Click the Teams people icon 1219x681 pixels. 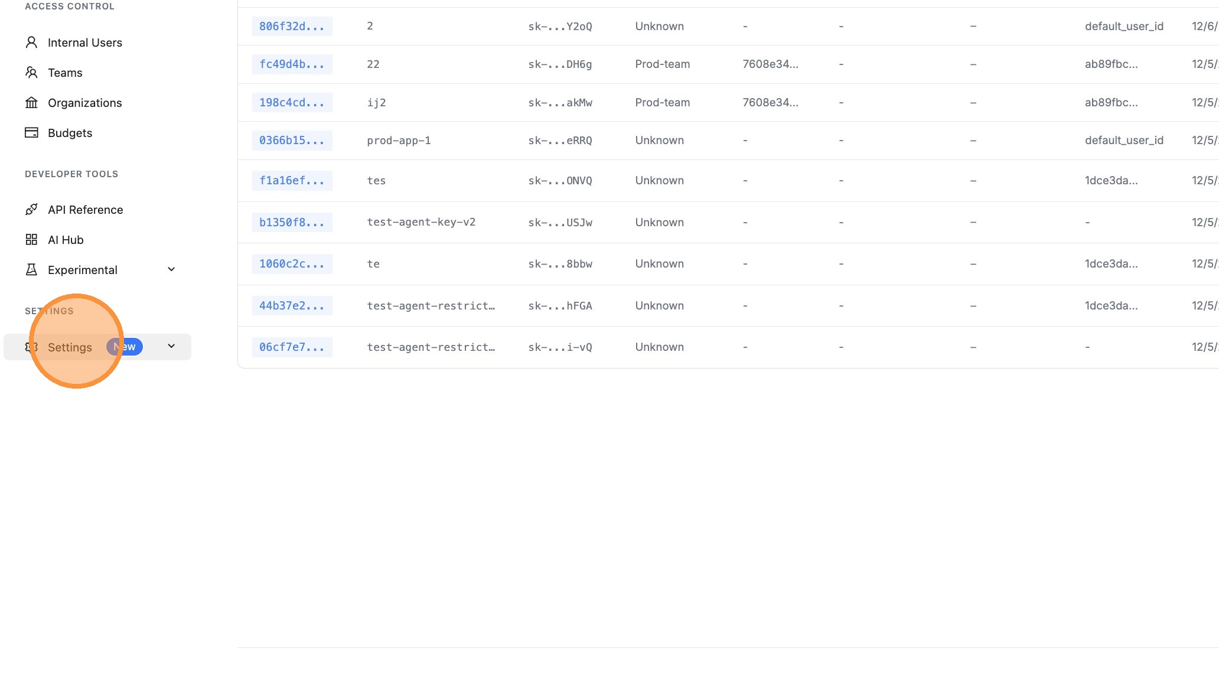[x=31, y=73]
